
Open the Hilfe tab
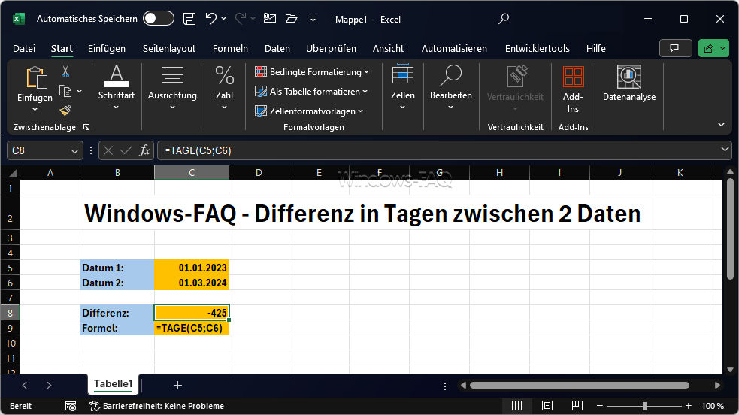pyautogui.click(x=595, y=49)
